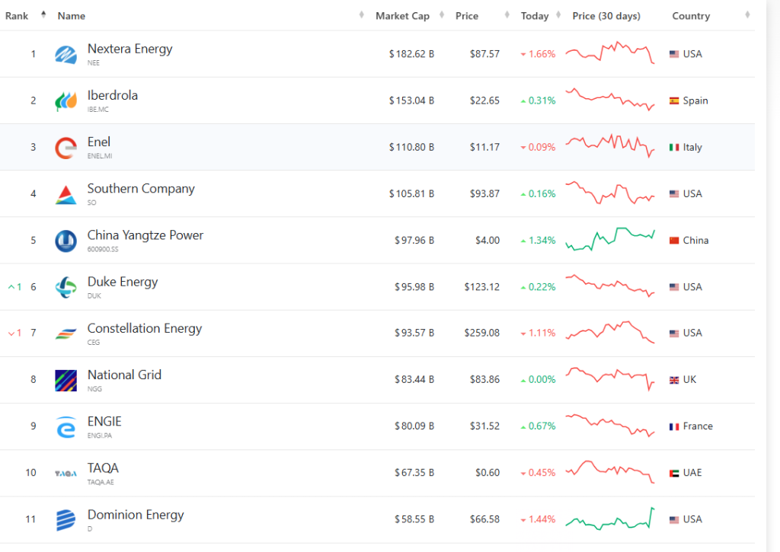
Task: Click the Spain flag icon
Action: coord(674,101)
